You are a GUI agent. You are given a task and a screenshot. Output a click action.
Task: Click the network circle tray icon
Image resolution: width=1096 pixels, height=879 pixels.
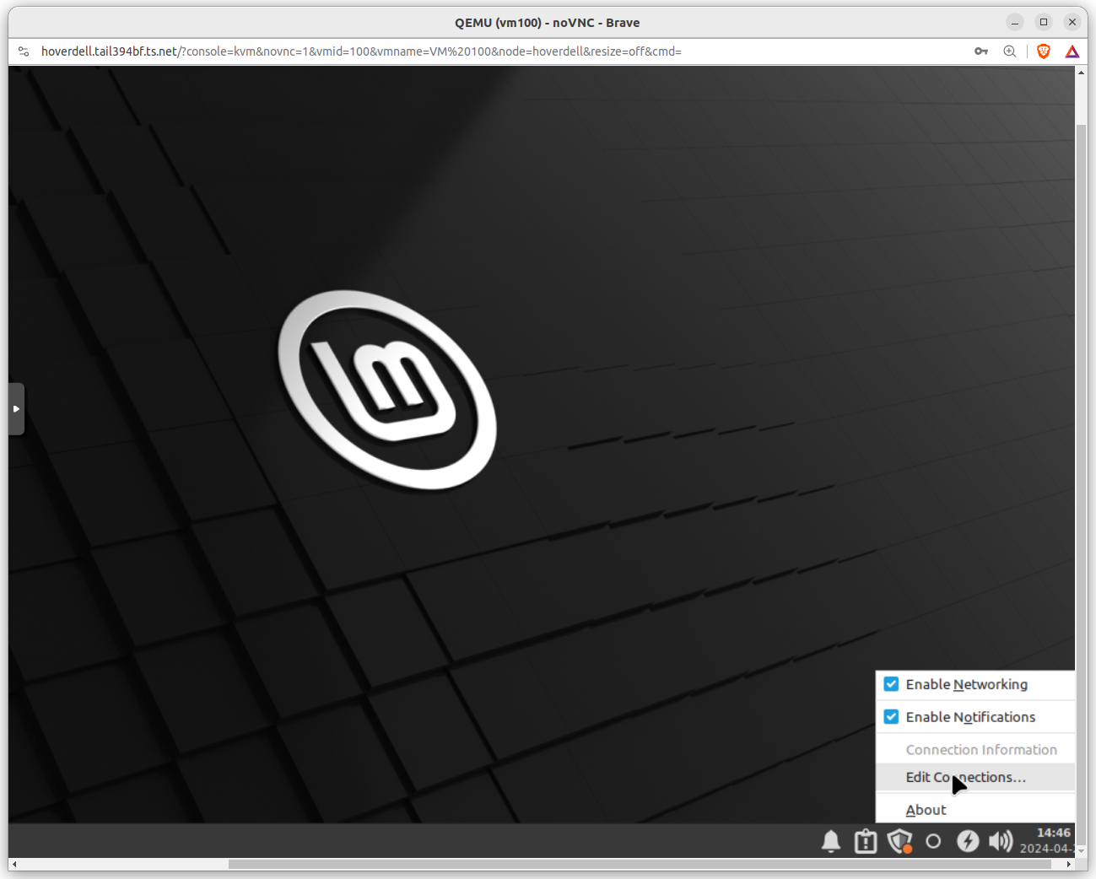click(x=933, y=841)
